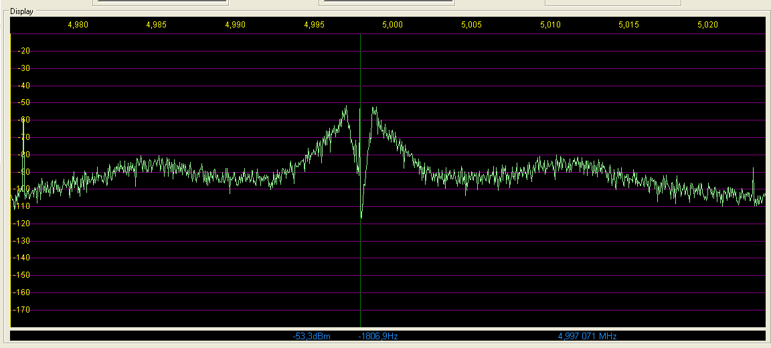771x348 pixels.
Task: Click the narrow spike near the right edge
Action: pyautogui.click(x=753, y=177)
